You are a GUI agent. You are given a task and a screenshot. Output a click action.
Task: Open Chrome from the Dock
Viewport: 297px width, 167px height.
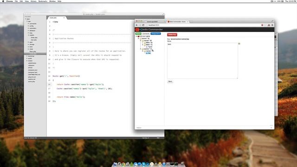coord(123,164)
